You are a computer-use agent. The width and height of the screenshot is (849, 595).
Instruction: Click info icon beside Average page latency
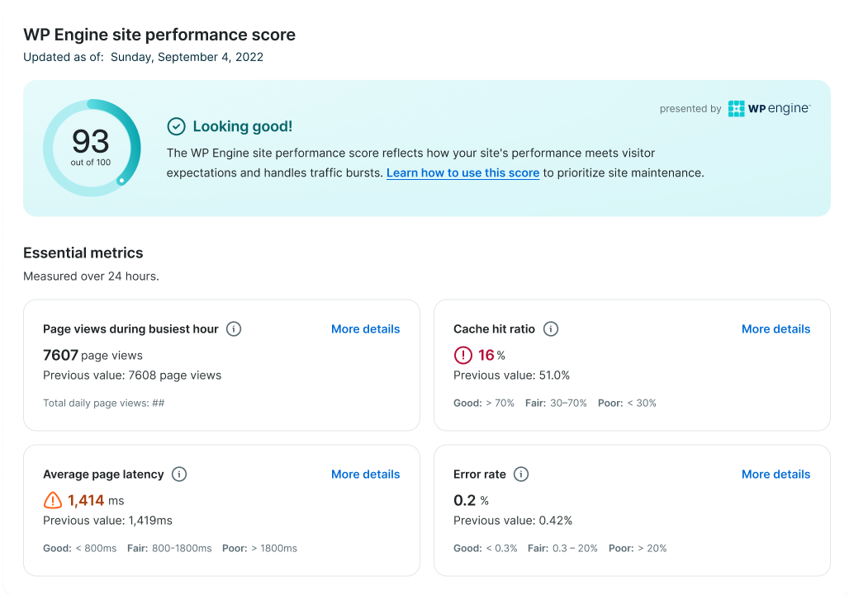point(179,475)
